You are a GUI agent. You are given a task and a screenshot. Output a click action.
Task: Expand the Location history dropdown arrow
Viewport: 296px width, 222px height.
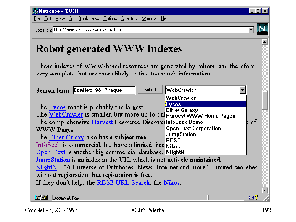(x=251, y=30)
